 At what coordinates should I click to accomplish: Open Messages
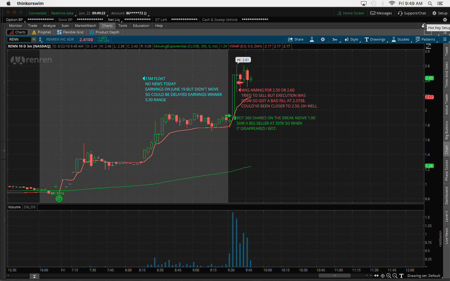click(381, 13)
